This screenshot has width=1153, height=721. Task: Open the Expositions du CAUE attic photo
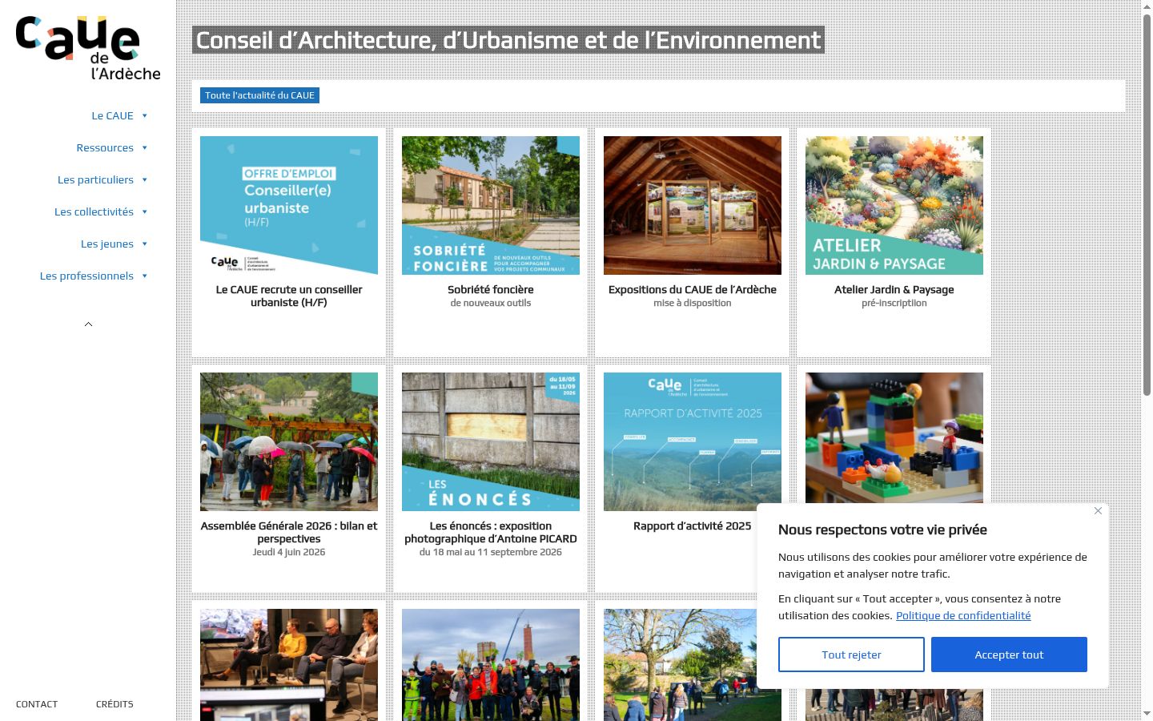(x=693, y=205)
